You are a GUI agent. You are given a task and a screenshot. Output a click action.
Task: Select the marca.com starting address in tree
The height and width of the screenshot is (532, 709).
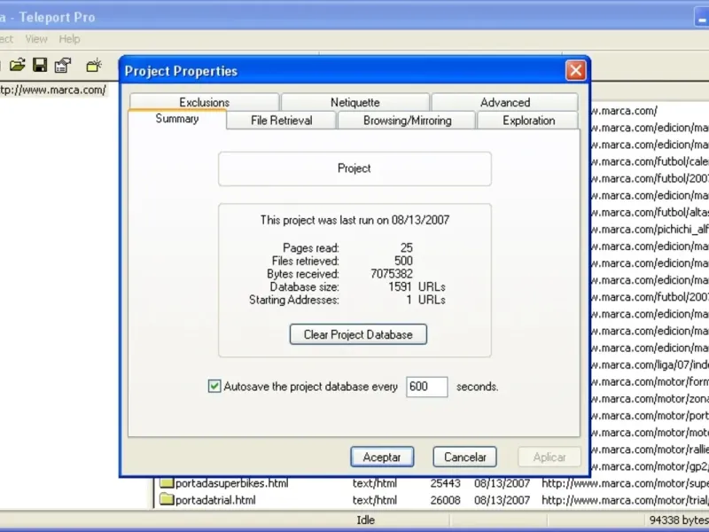click(53, 90)
